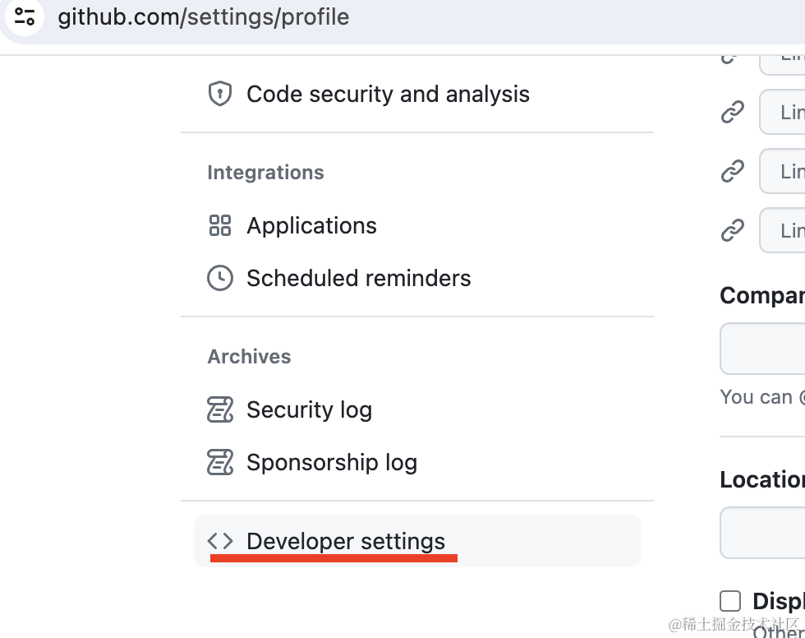Open Code security and analysis settings
The height and width of the screenshot is (638, 805).
point(388,95)
